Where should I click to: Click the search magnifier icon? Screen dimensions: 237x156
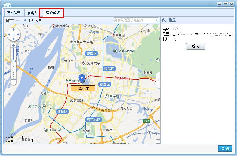[156, 20]
